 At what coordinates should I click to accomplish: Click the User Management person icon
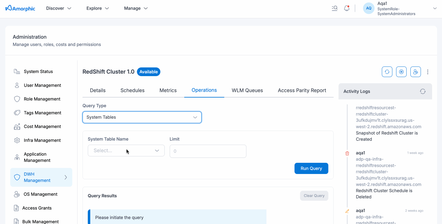[17, 85]
